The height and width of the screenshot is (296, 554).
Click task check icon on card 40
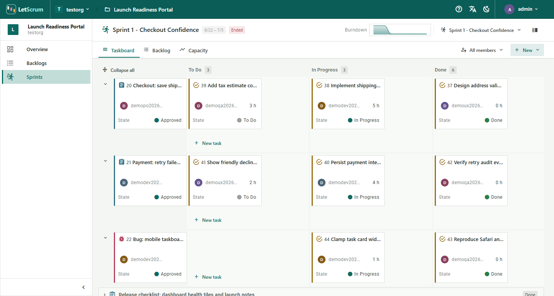pyautogui.click(x=319, y=162)
